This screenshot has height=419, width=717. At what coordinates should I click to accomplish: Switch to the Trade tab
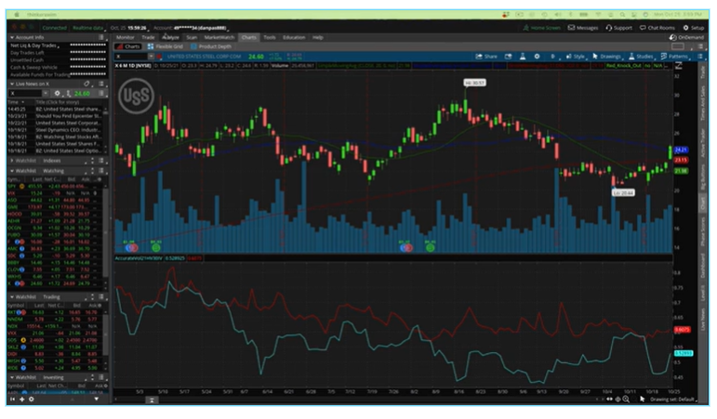tap(148, 37)
